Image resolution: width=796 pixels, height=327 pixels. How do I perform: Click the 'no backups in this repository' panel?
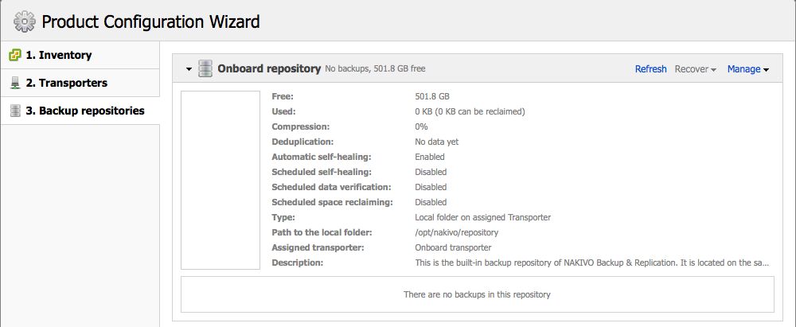tap(477, 294)
